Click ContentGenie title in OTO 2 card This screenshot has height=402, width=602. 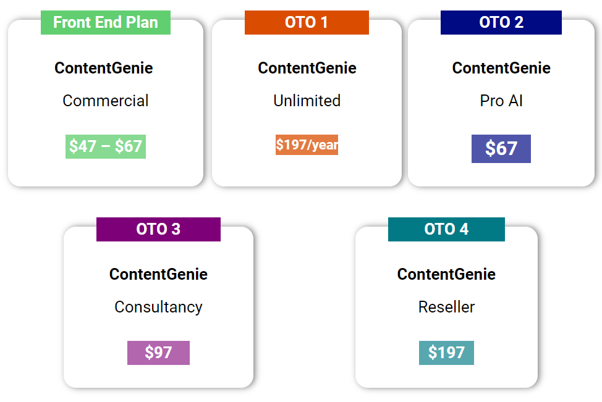[x=501, y=69]
